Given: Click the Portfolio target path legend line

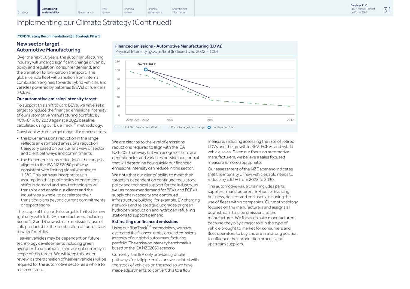Looking at the screenshot, I should click(x=165, y=127).
